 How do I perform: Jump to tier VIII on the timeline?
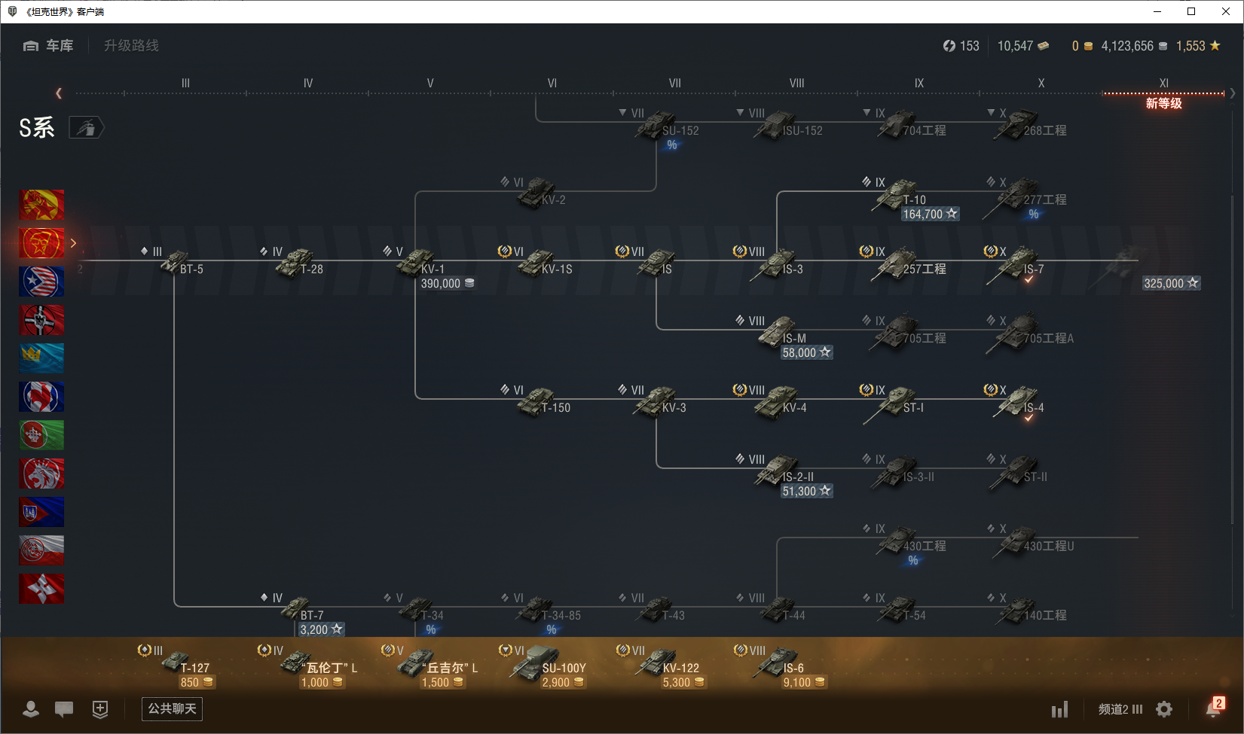click(x=797, y=84)
